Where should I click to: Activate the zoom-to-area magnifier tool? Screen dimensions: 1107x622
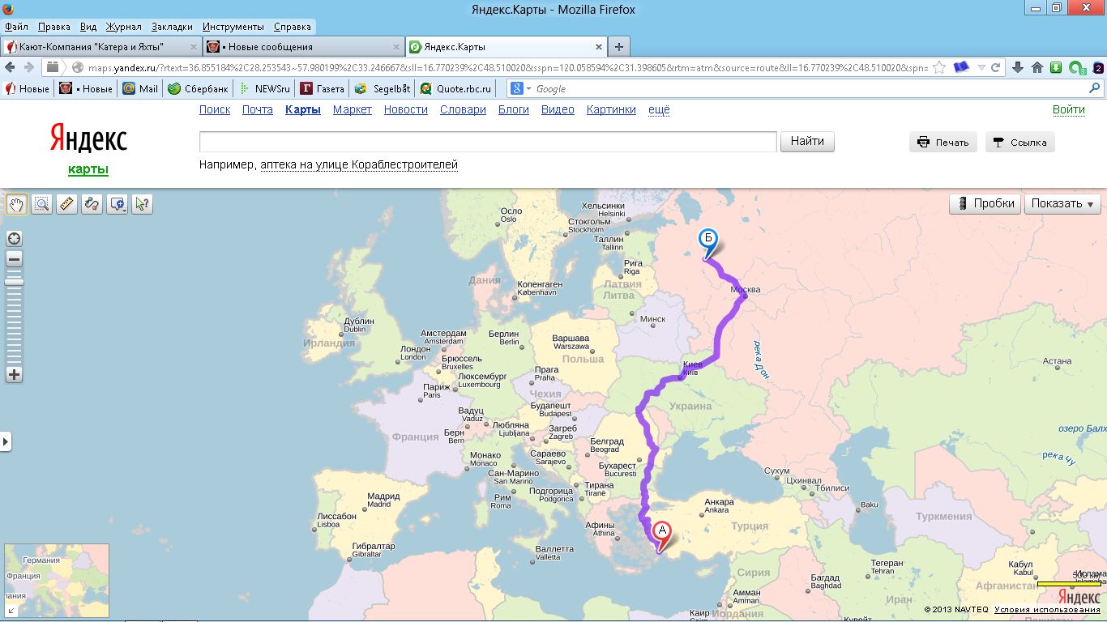pyautogui.click(x=41, y=204)
